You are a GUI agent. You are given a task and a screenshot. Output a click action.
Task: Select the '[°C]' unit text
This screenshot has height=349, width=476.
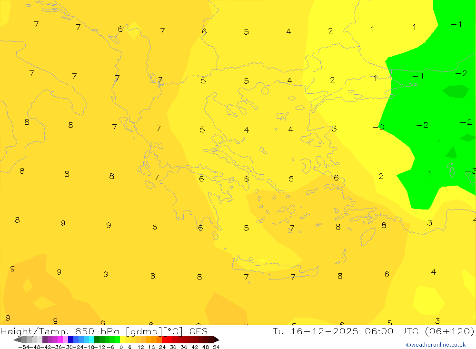[x=173, y=331]
